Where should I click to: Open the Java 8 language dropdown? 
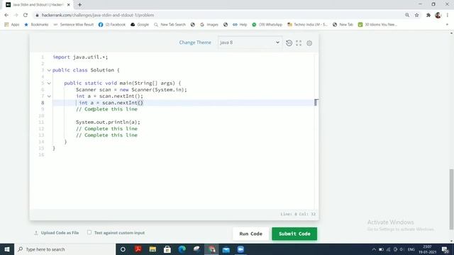coord(250,42)
